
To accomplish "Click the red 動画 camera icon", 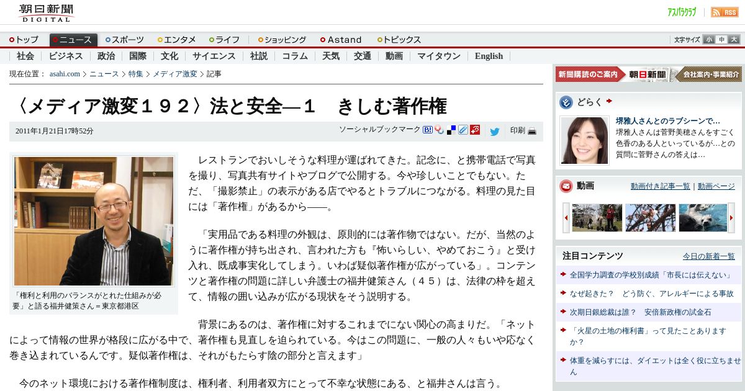I will 566,186.
